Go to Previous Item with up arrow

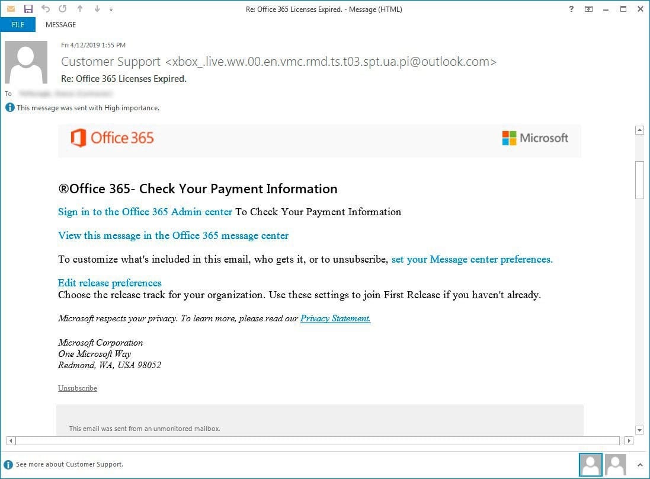81,9
